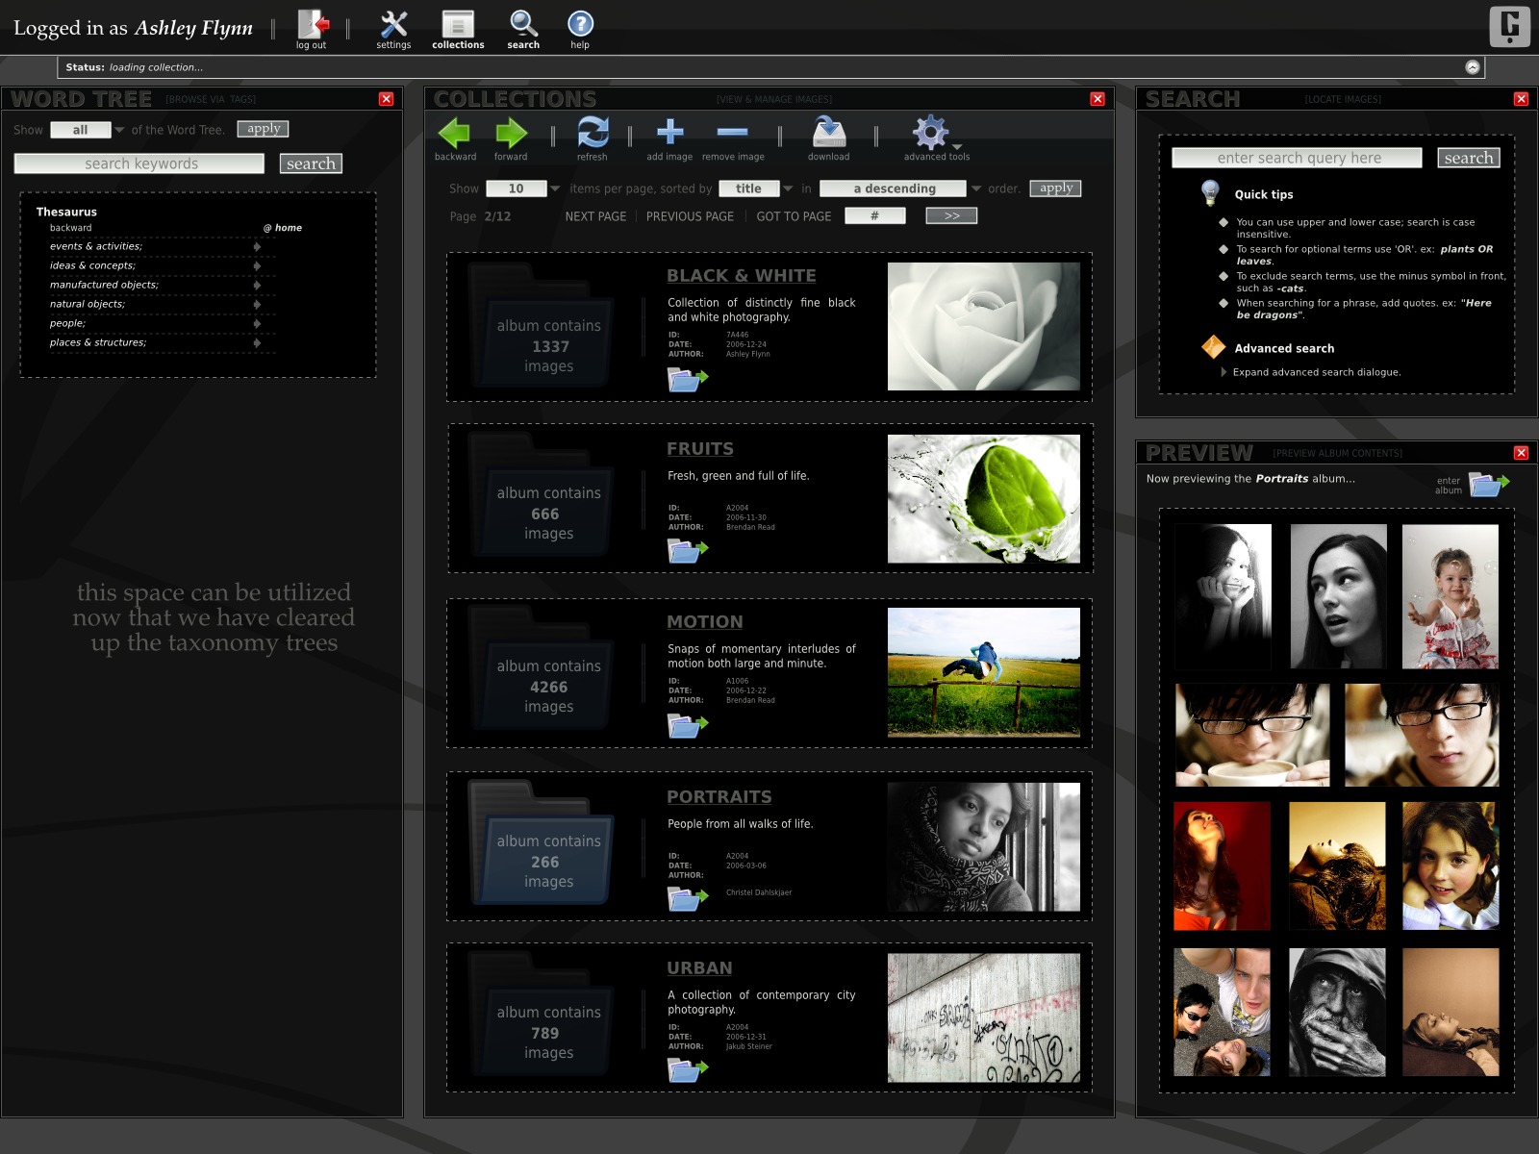Screen dimensions: 1539x1154
Task: Open advanced tools gear icon
Action: tap(931, 133)
